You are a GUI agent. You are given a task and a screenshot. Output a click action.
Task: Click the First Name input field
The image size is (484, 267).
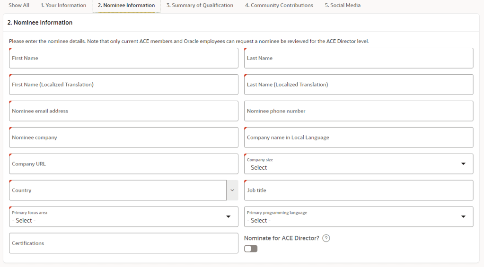click(x=123, y=58)
